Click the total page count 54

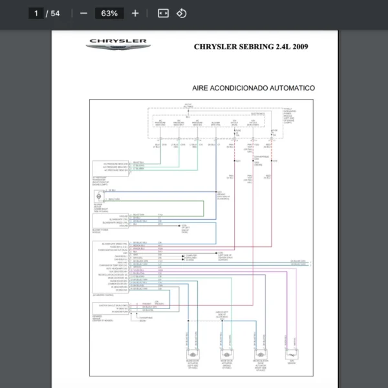pos(56,13)
